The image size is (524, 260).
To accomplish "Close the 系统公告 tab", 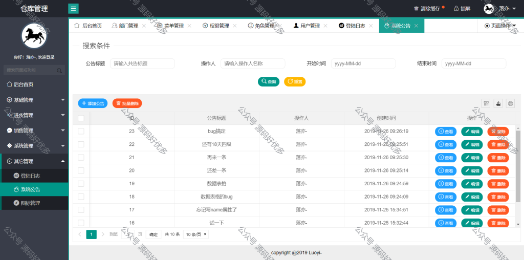I will coord(416,26).
